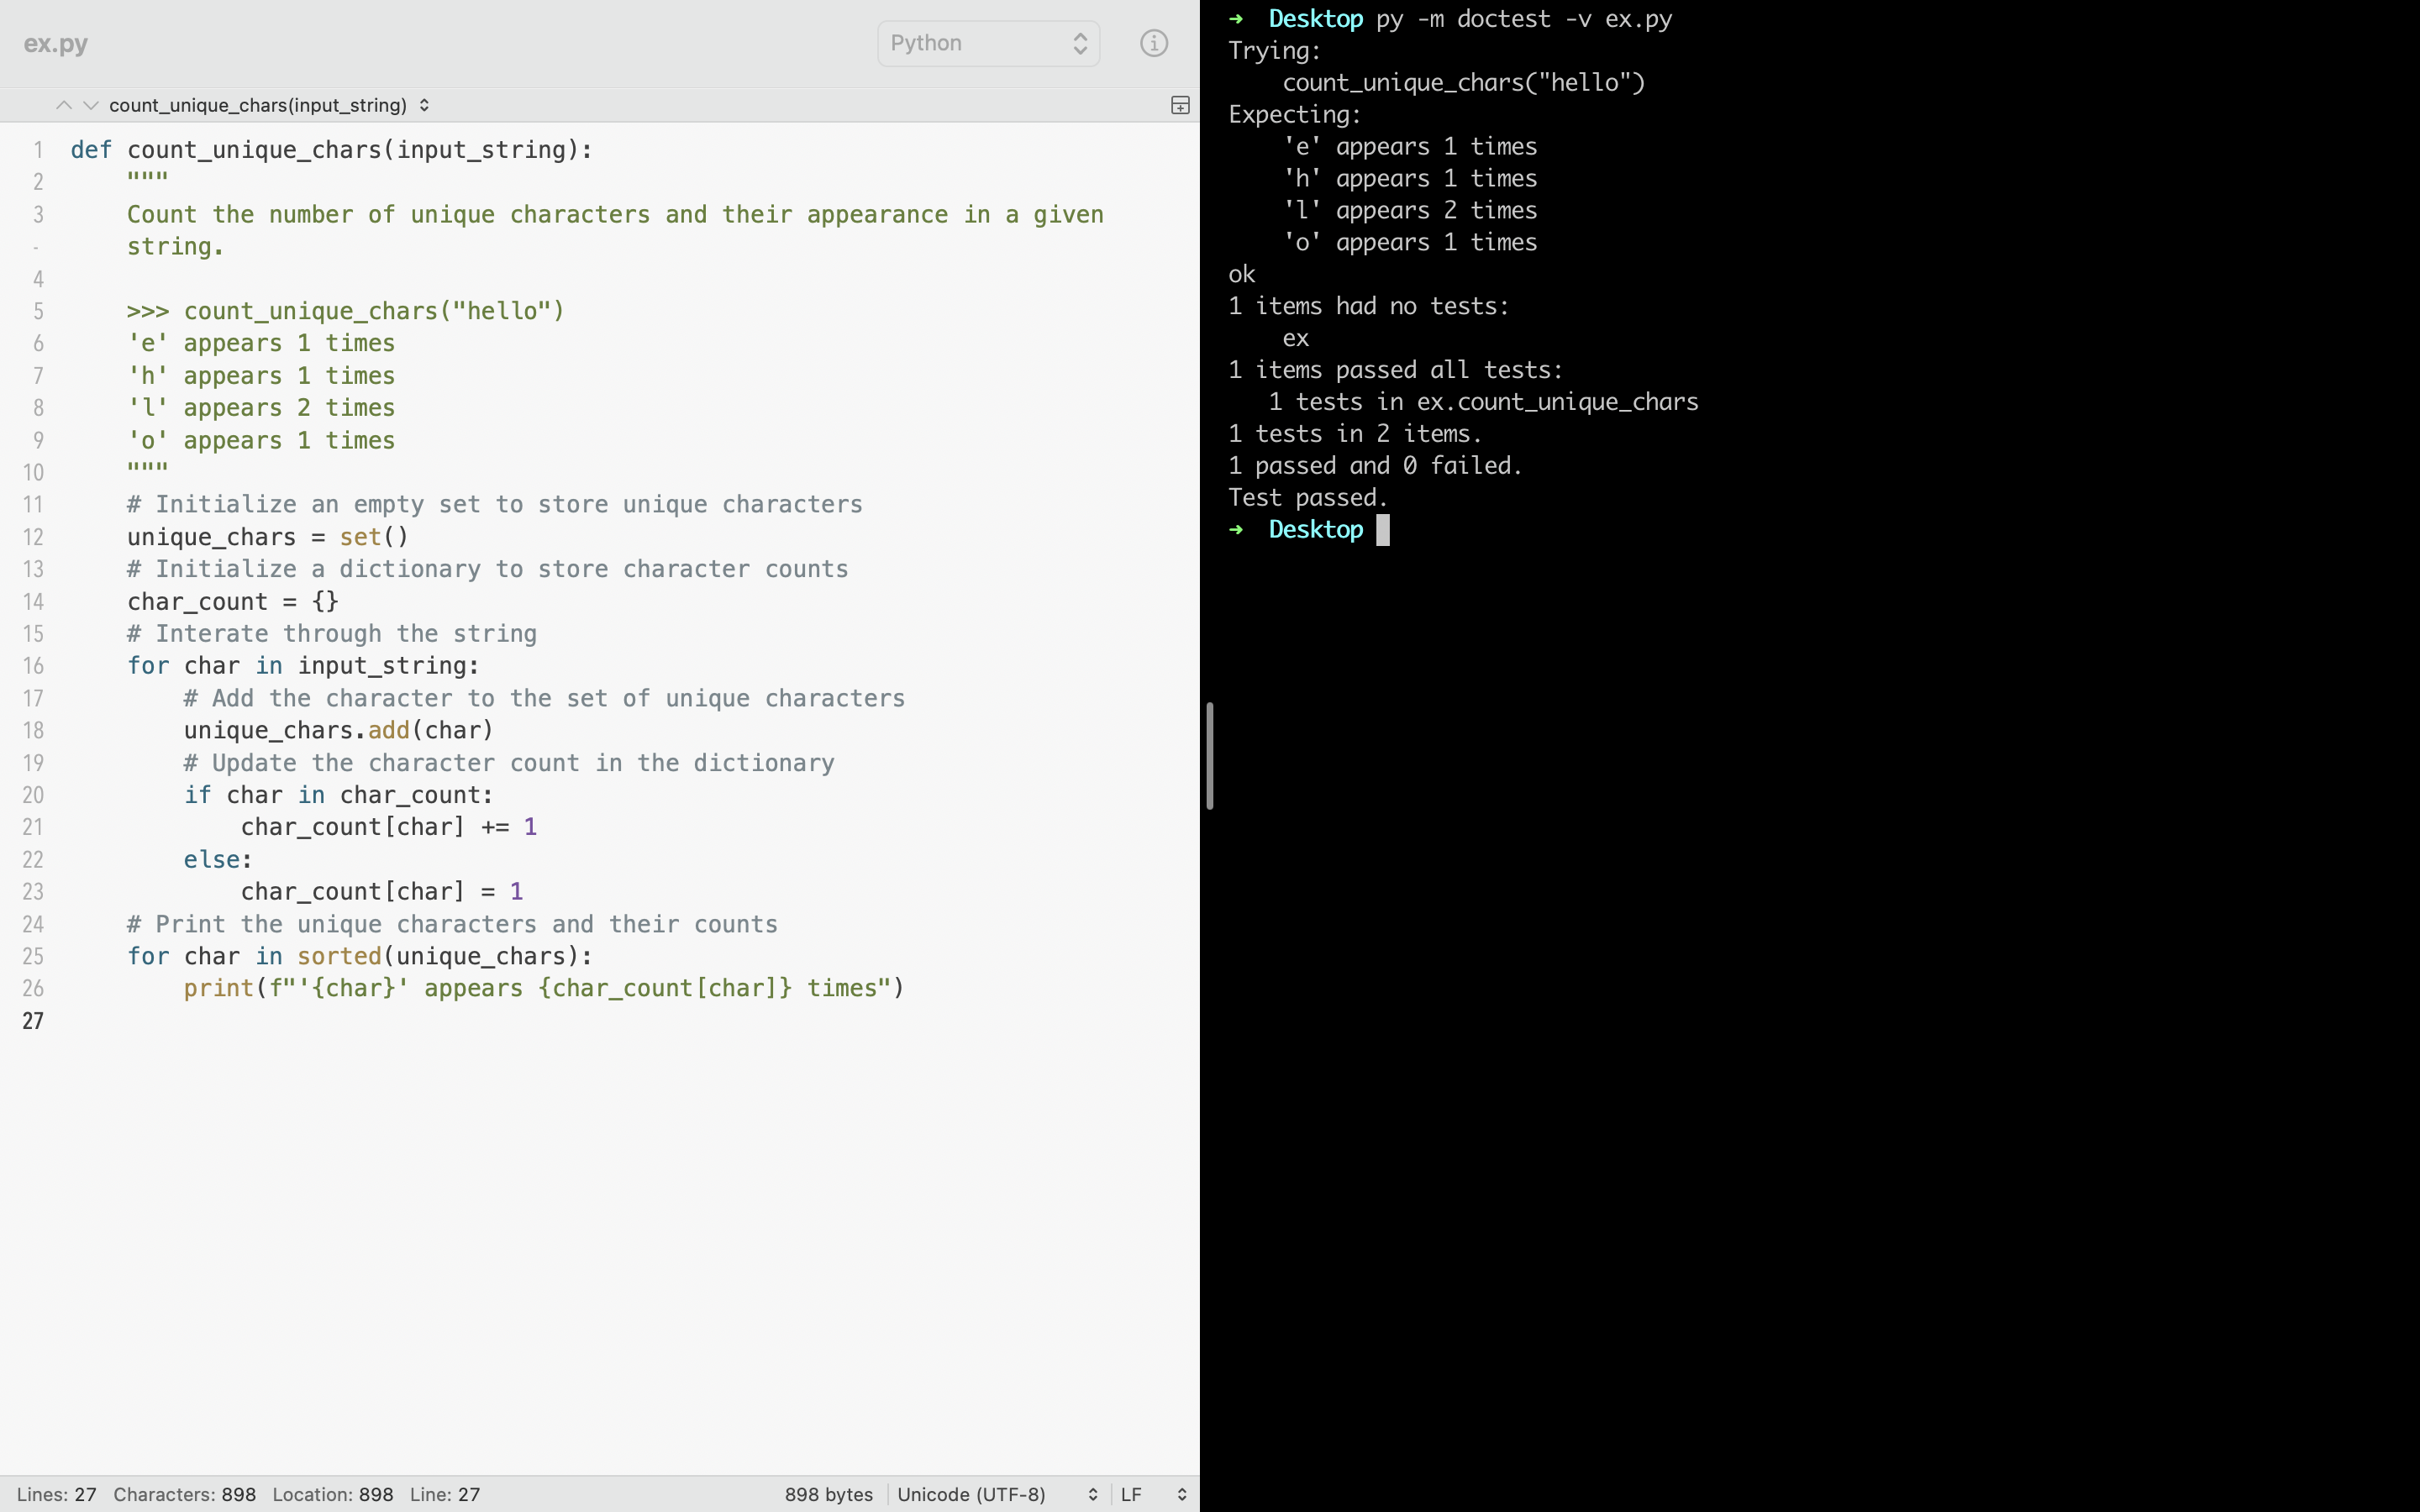Open the Unicode (UTF-8) encoding dropdown
Screen dimensions: 2420x1512
pyautogui.click(x=997, y=1494)
